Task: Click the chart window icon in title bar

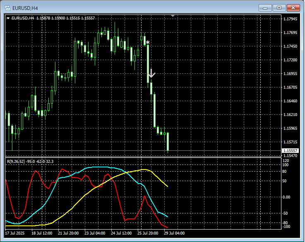Action: click(x=7, y=7)
